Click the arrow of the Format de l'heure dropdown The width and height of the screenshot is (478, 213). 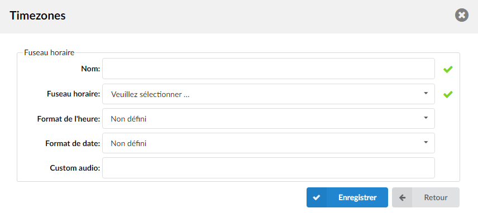(426, 118)
